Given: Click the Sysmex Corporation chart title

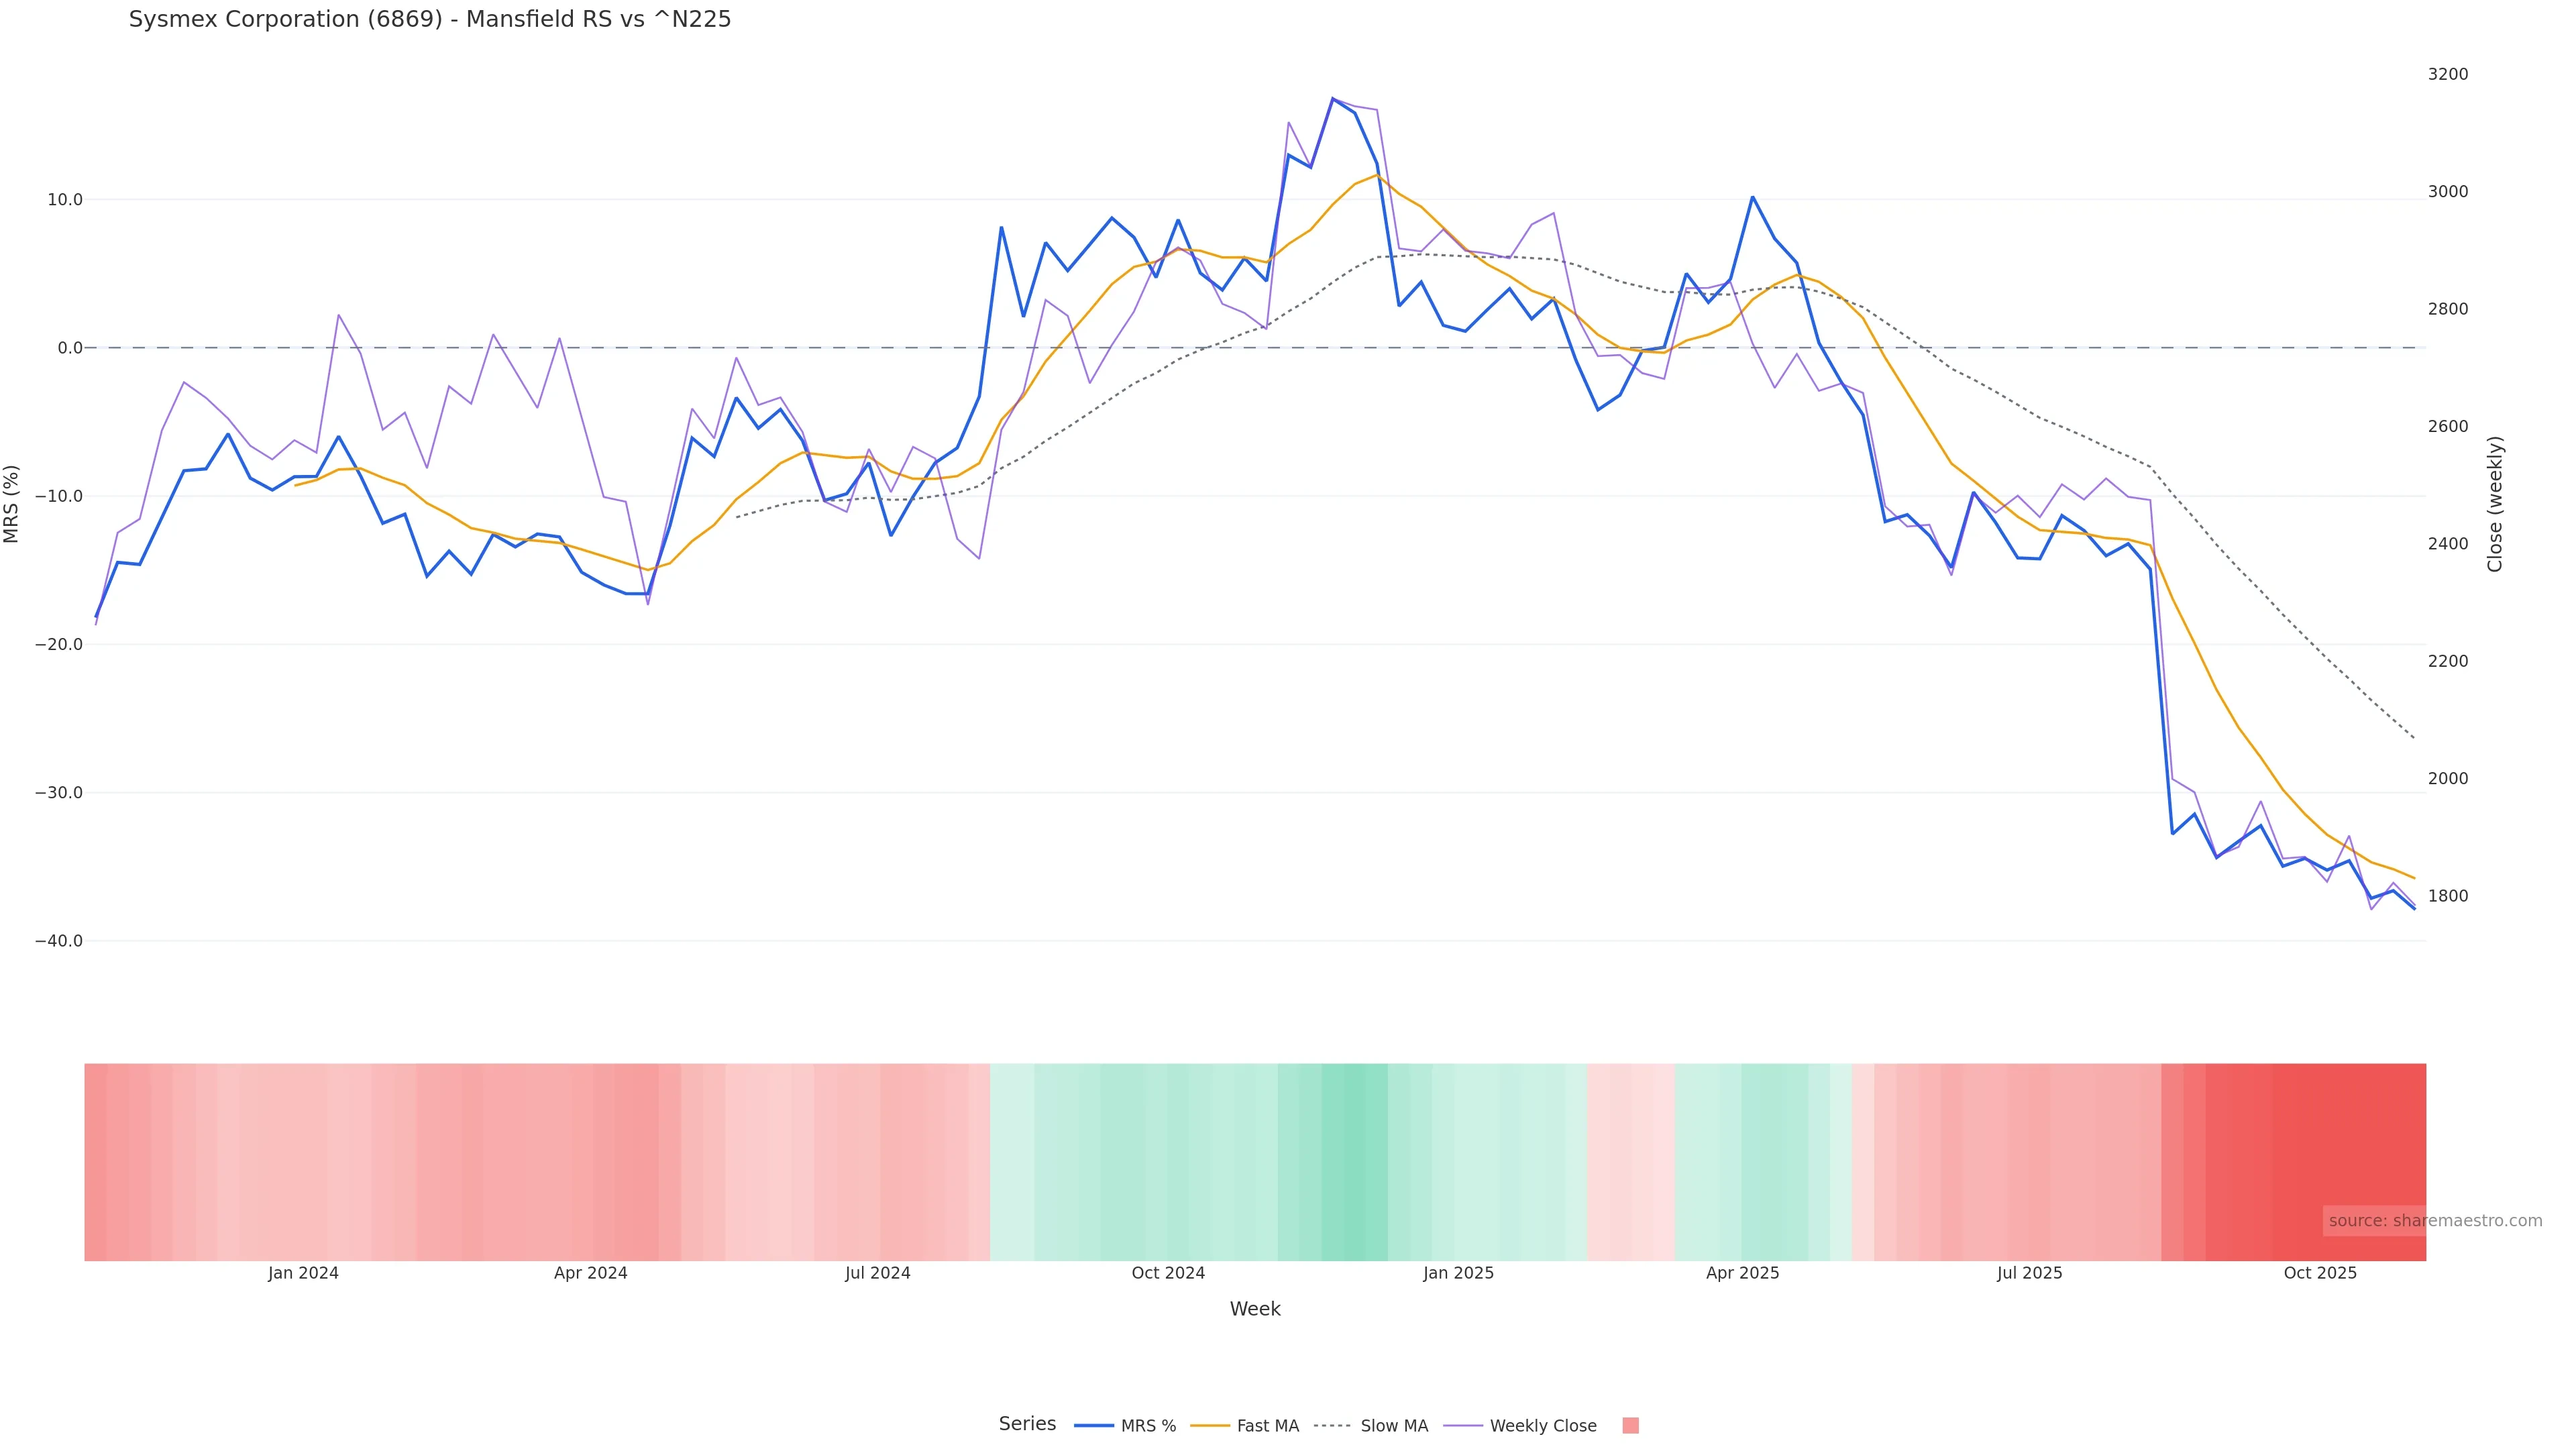Looking at the screenshot, I should click(x=430, y=20).
